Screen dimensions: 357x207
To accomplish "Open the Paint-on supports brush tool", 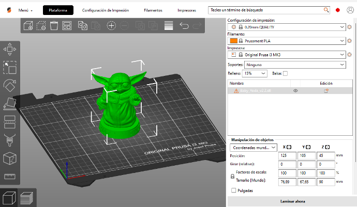I will point(10,140).
